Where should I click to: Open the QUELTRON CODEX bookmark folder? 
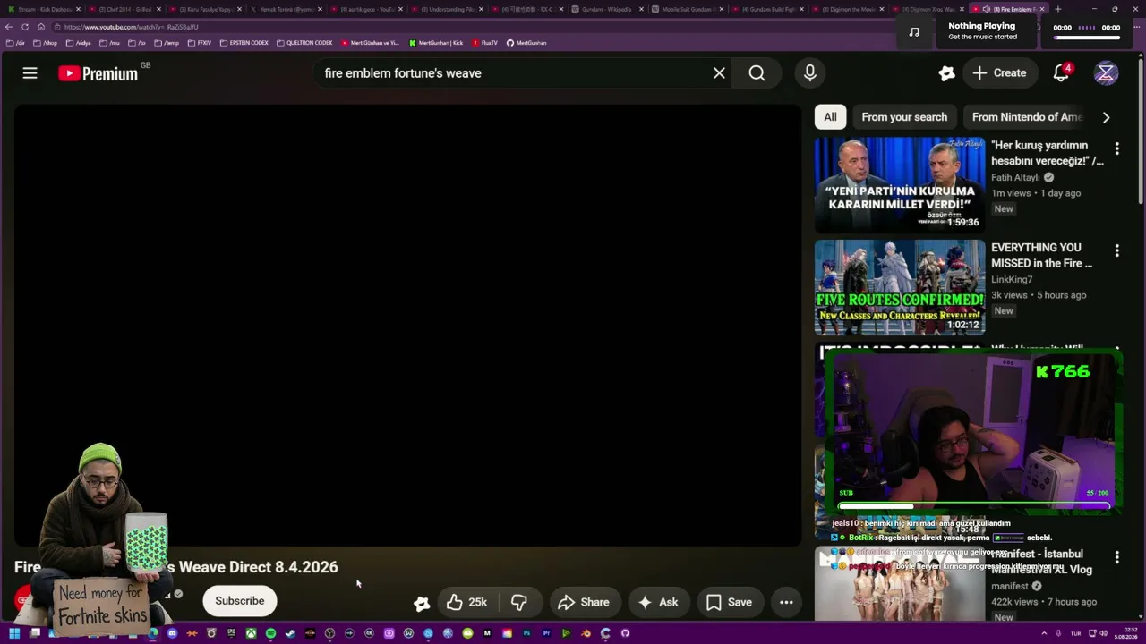(x=304, y=43)
